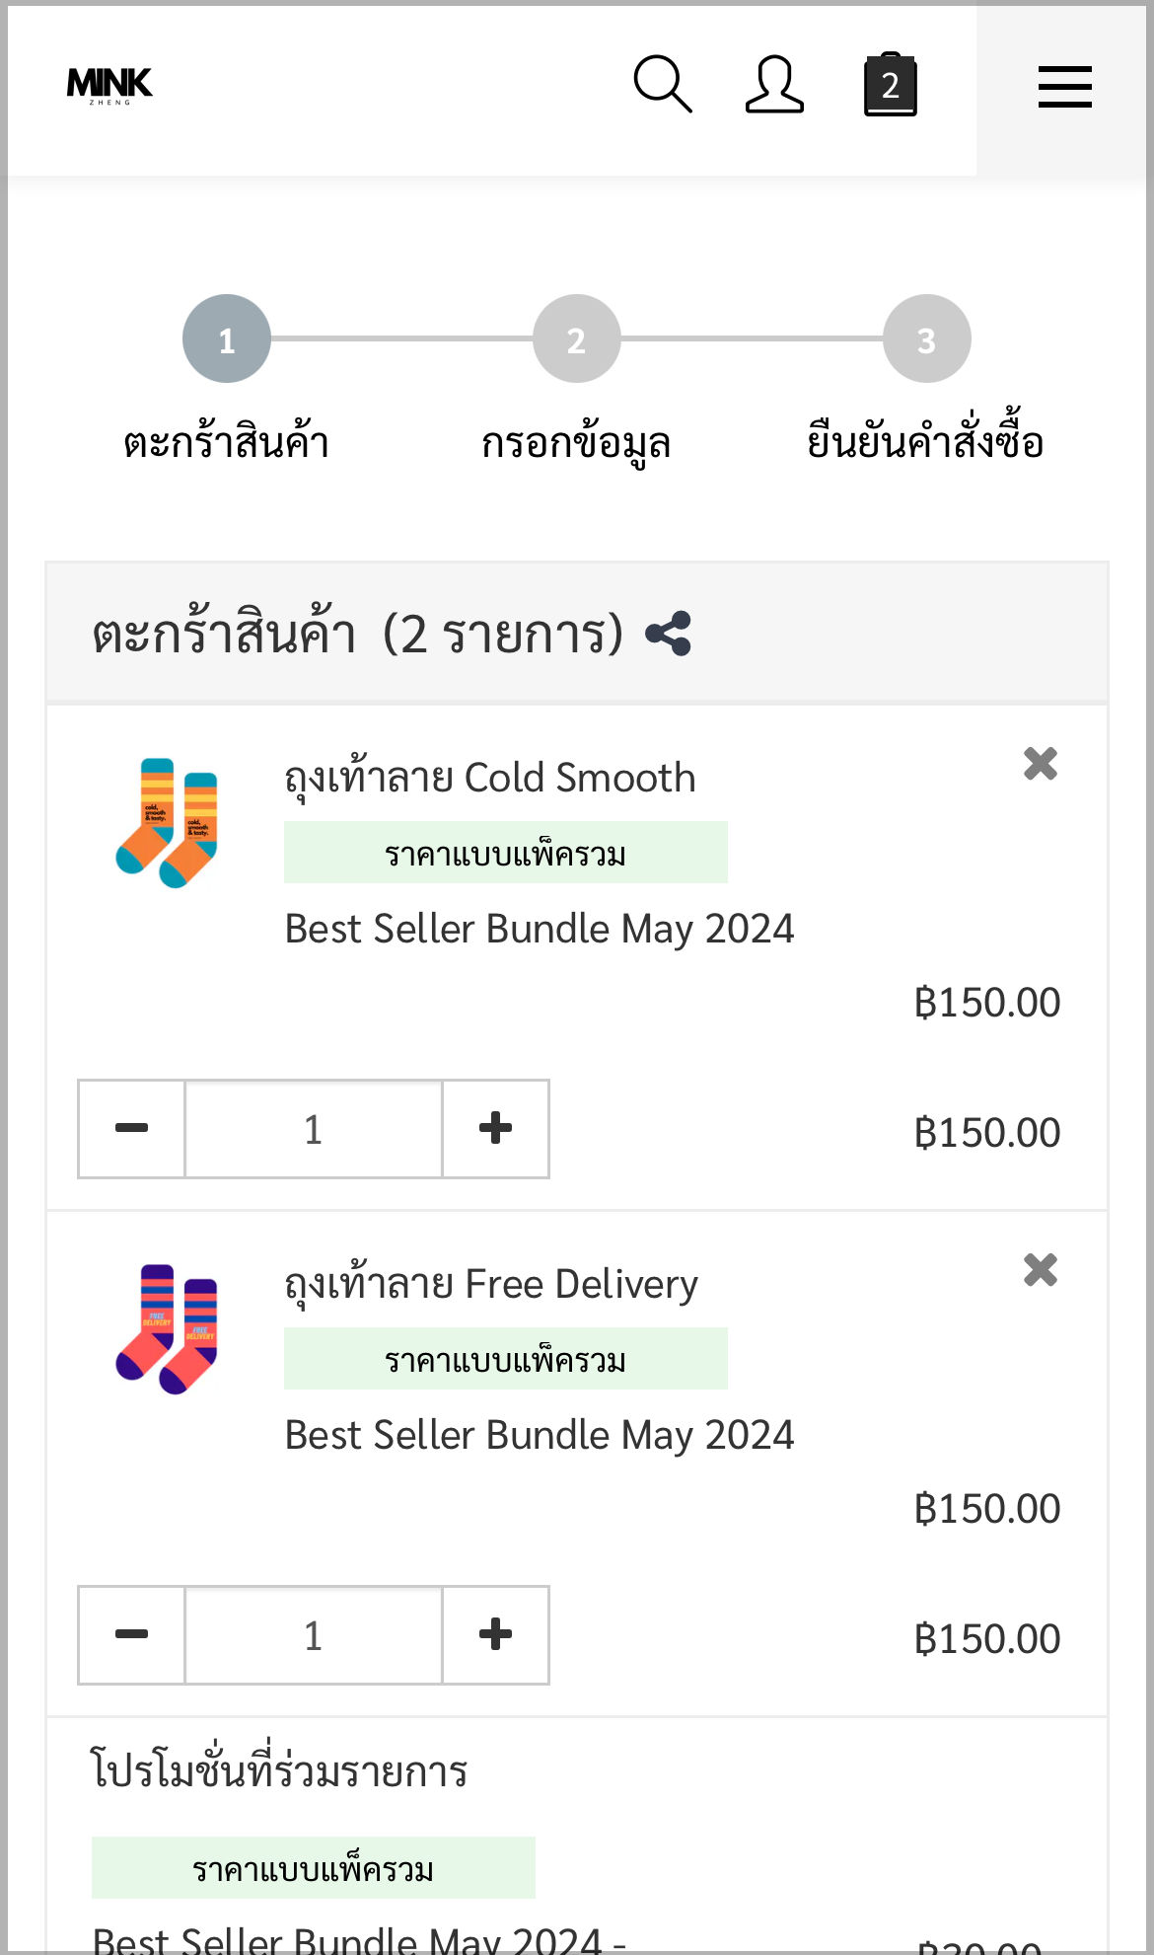Select step 3 ยืนยันคำสั่งซื้อ circle

click(x=927, y=338)
